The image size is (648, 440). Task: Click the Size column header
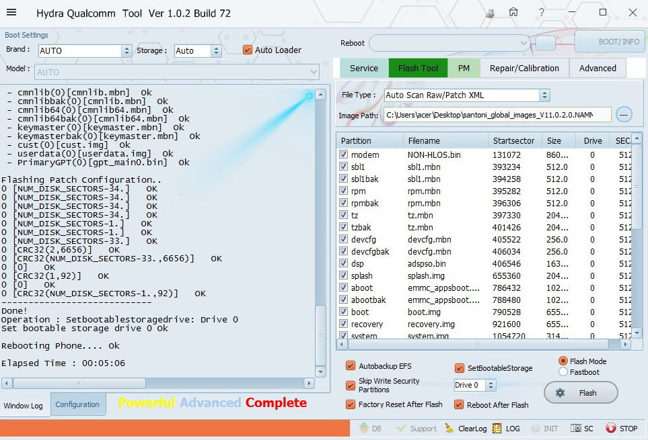click(559, 140)
